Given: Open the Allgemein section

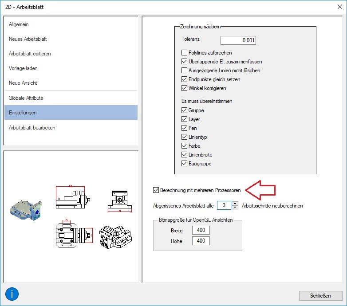Looking at the screenshot, I should click(19, 24).
